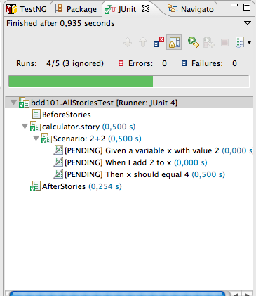Image resolution: width=256 pixels, height=296 pixels.
Task: Click ignored icon beside Given step
Action: tap(58, 150)
